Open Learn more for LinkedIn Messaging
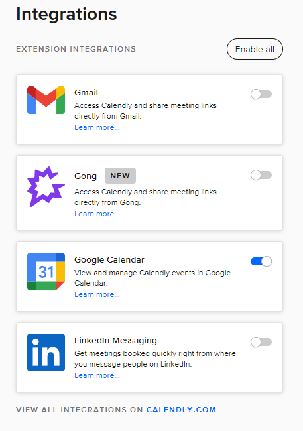Viewport: 303px width, 431px height. click(x=97, y=375)
